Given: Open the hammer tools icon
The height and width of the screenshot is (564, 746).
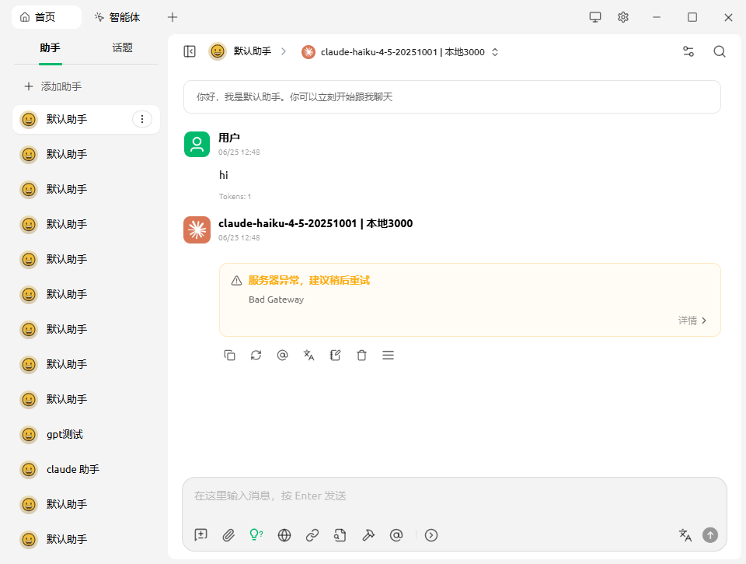Looking at the screenshot, I should (x=368, y=535).
